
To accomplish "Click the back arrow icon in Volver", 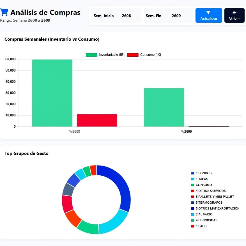I will 234,13.
